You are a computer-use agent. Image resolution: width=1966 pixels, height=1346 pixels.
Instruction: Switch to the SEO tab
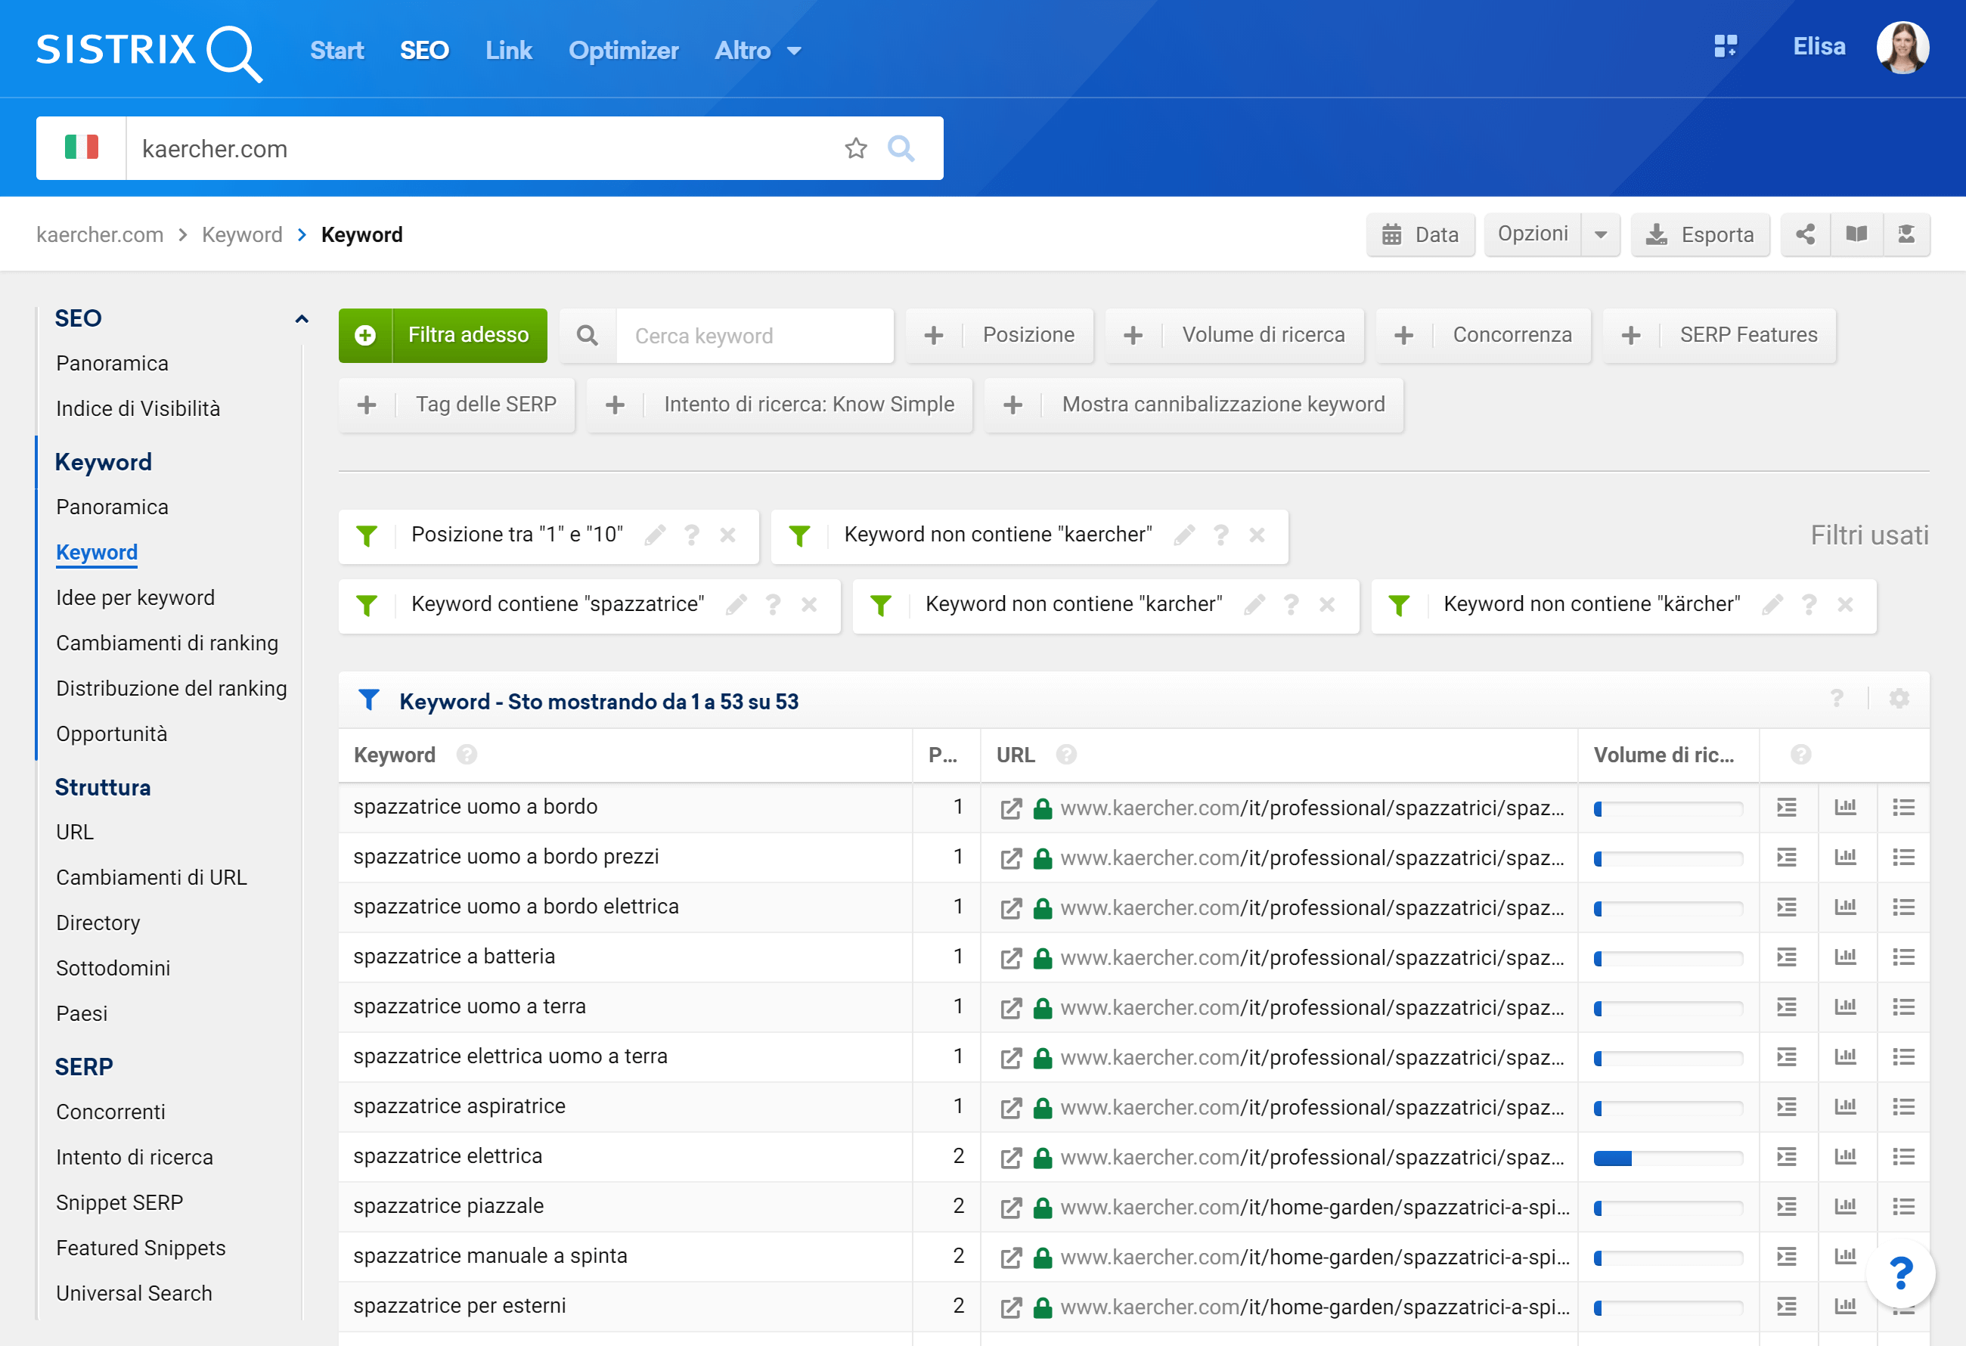point(423,51)
